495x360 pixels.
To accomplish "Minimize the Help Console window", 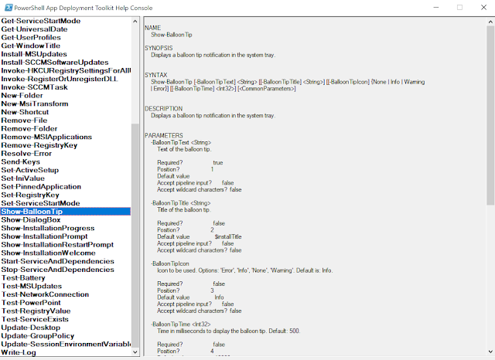I will point(436,7).
